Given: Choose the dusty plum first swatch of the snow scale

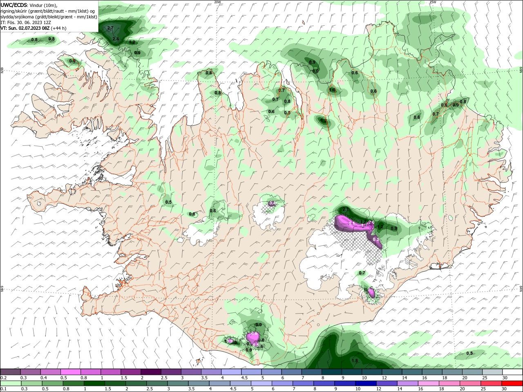Looking at the screenshot, I should tap(11, 372).
